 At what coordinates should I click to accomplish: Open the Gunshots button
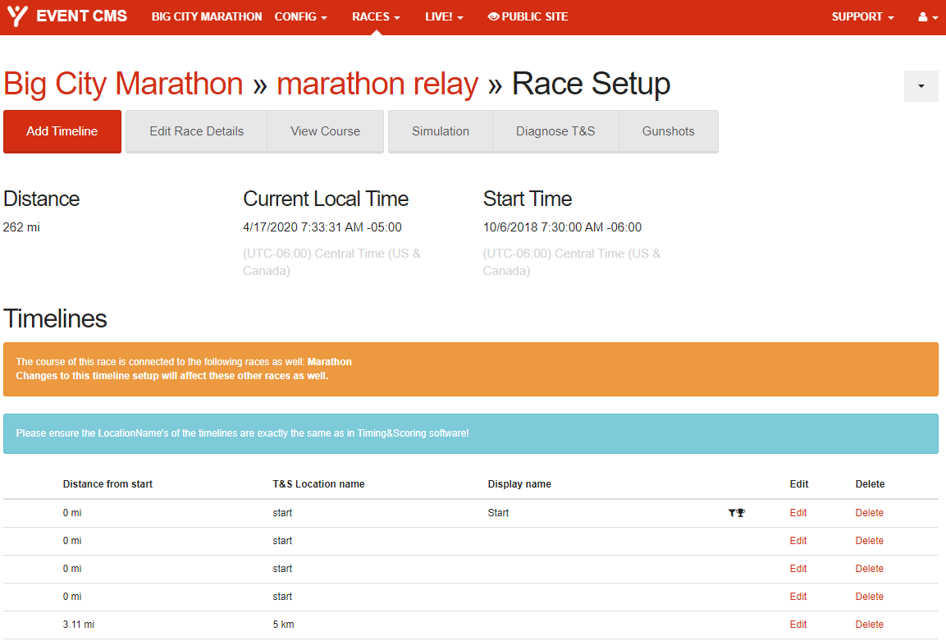[x=668, y=131]
